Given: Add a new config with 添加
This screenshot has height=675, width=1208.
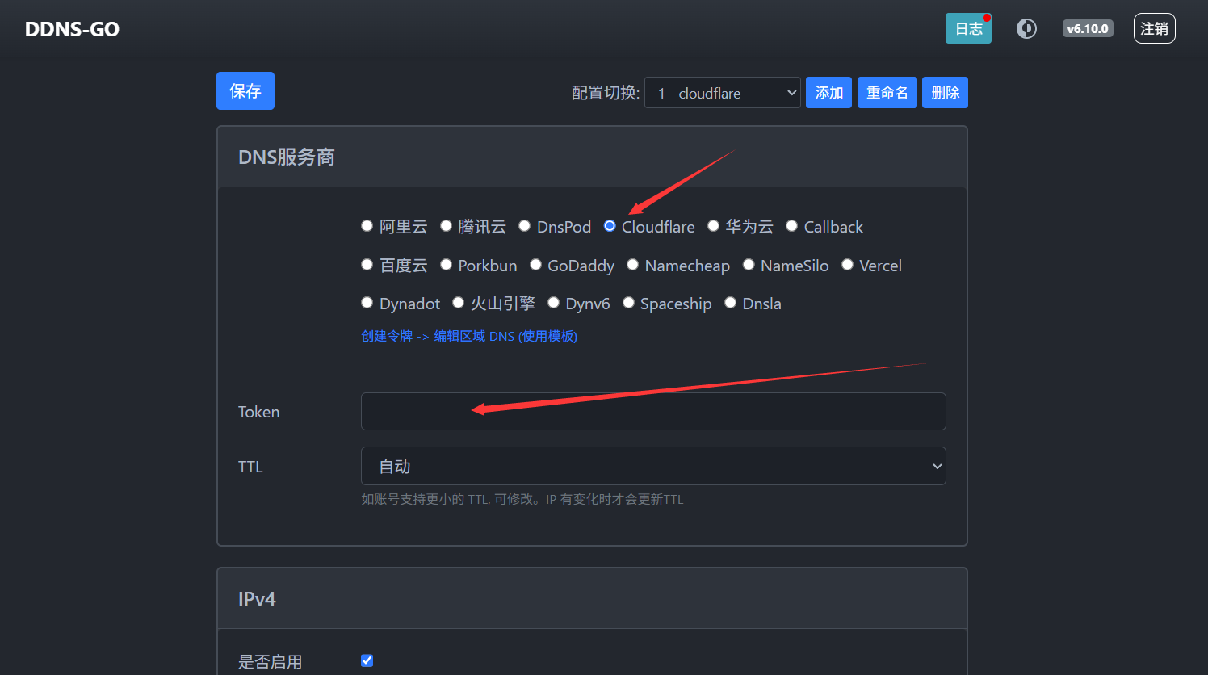Looking at the screenshot, I should point(828,93).
